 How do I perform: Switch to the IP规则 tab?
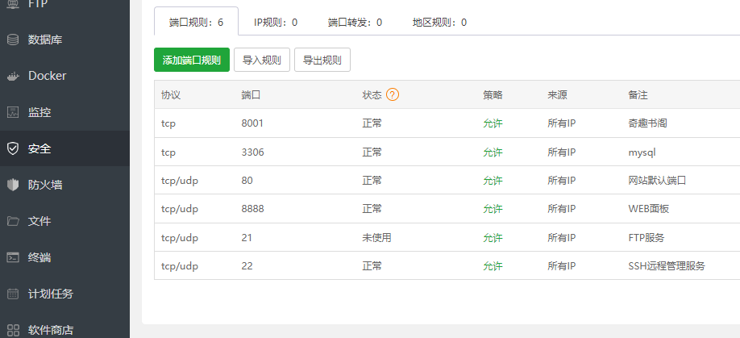point(276,22)
